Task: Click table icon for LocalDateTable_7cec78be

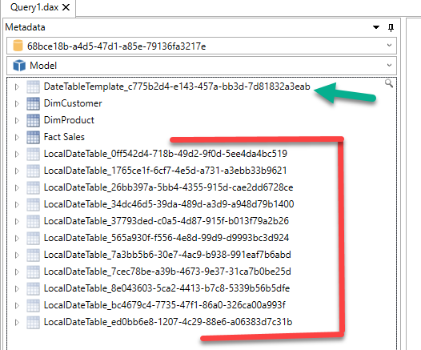Action: coord(34,272)
